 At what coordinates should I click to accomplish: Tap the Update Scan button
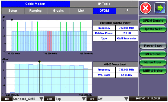153,29
